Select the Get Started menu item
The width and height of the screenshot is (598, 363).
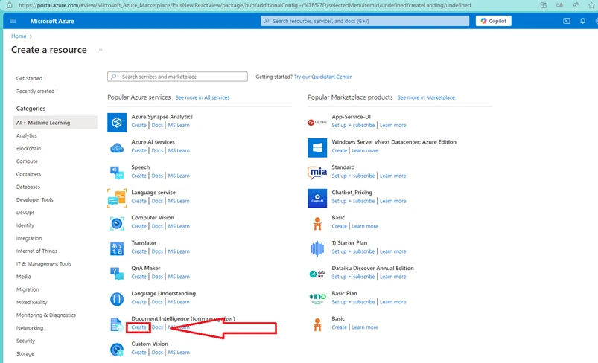pyautogui.click(x=29, y=78)
